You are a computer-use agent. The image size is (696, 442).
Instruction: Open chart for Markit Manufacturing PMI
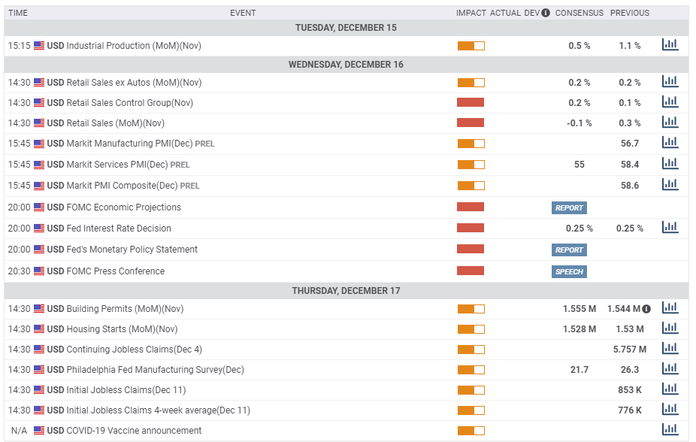(x=670, y=143)
